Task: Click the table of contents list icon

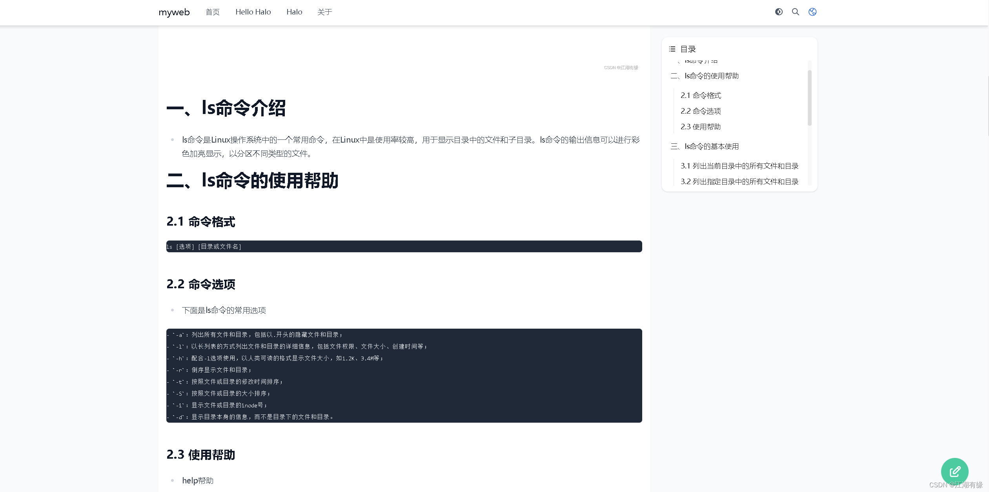Action: pos(672,49)
